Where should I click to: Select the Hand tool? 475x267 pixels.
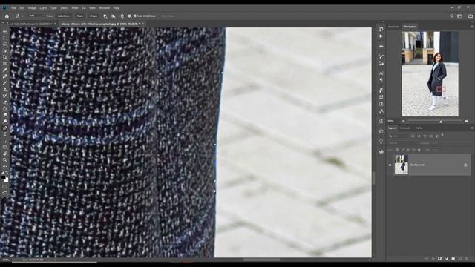point(5,154)
